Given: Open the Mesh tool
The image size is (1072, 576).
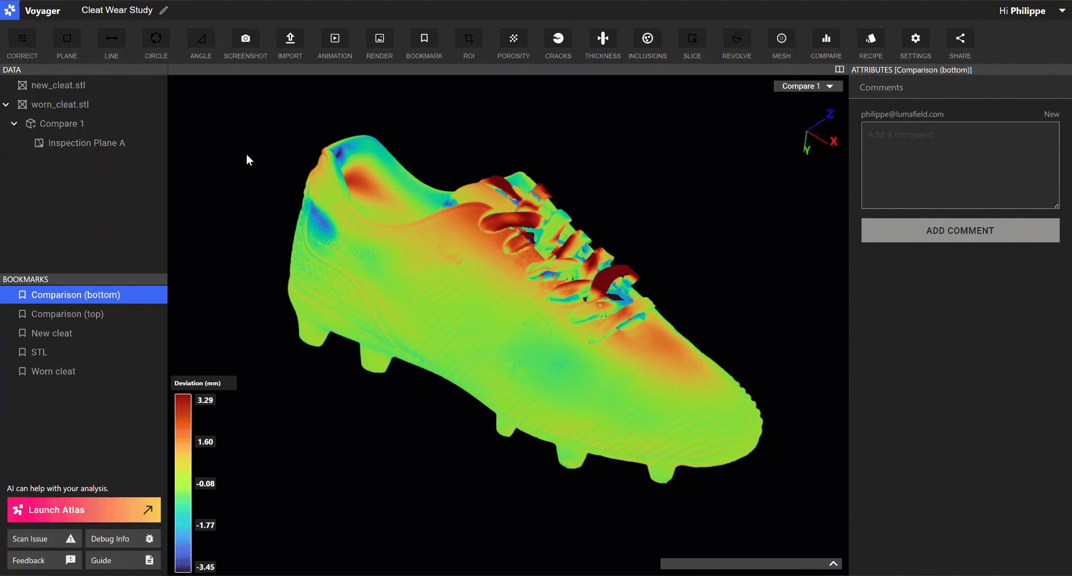Looking at the screenshot, I should (x=781, y=39).
